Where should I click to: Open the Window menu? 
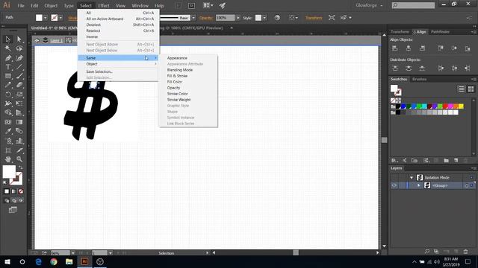click(x=140, y=5)
